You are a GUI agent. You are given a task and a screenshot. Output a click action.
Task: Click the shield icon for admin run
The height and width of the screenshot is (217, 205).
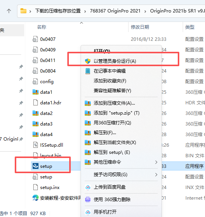point(88,61)
